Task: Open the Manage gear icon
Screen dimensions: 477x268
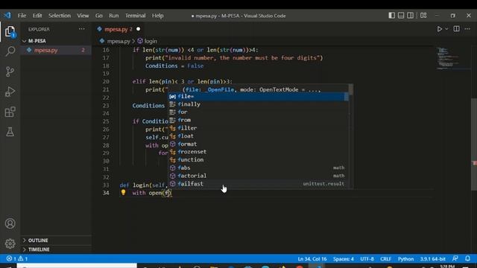Action: click(10, 243)
